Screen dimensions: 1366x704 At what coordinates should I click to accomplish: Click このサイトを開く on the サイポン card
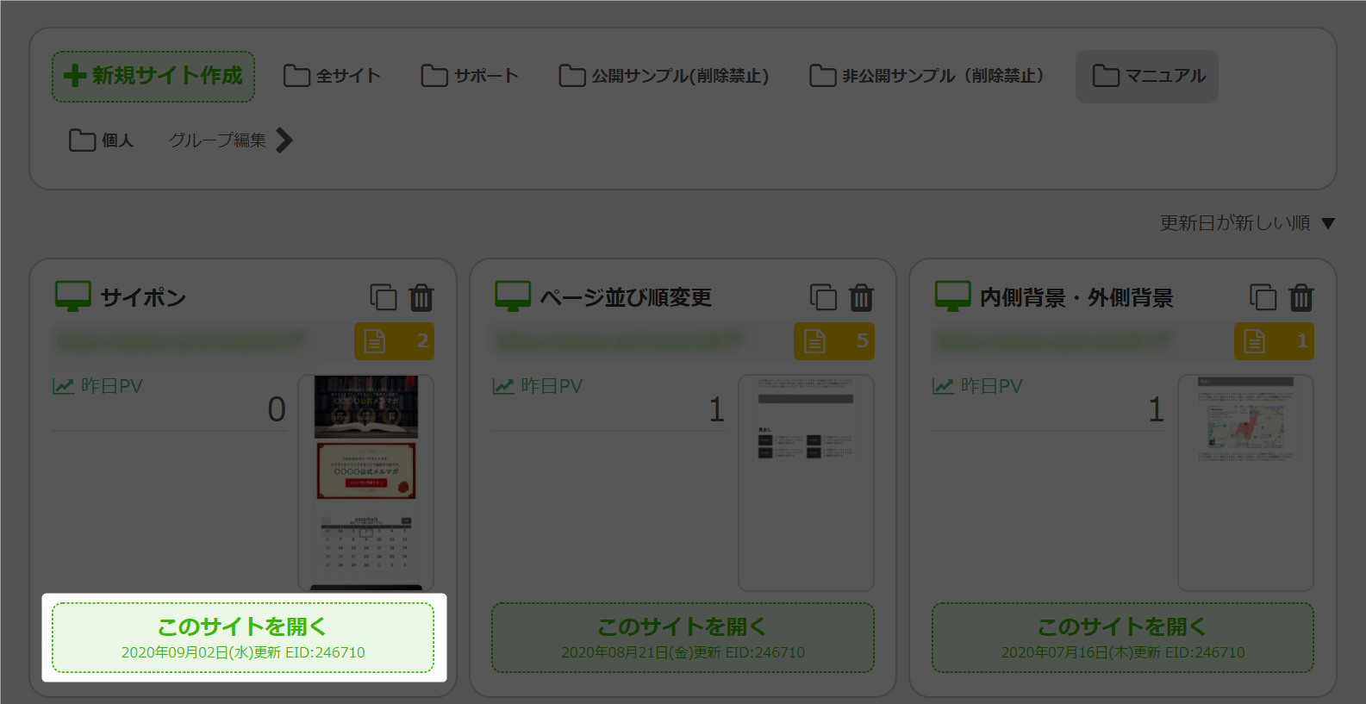coord(243,638)
